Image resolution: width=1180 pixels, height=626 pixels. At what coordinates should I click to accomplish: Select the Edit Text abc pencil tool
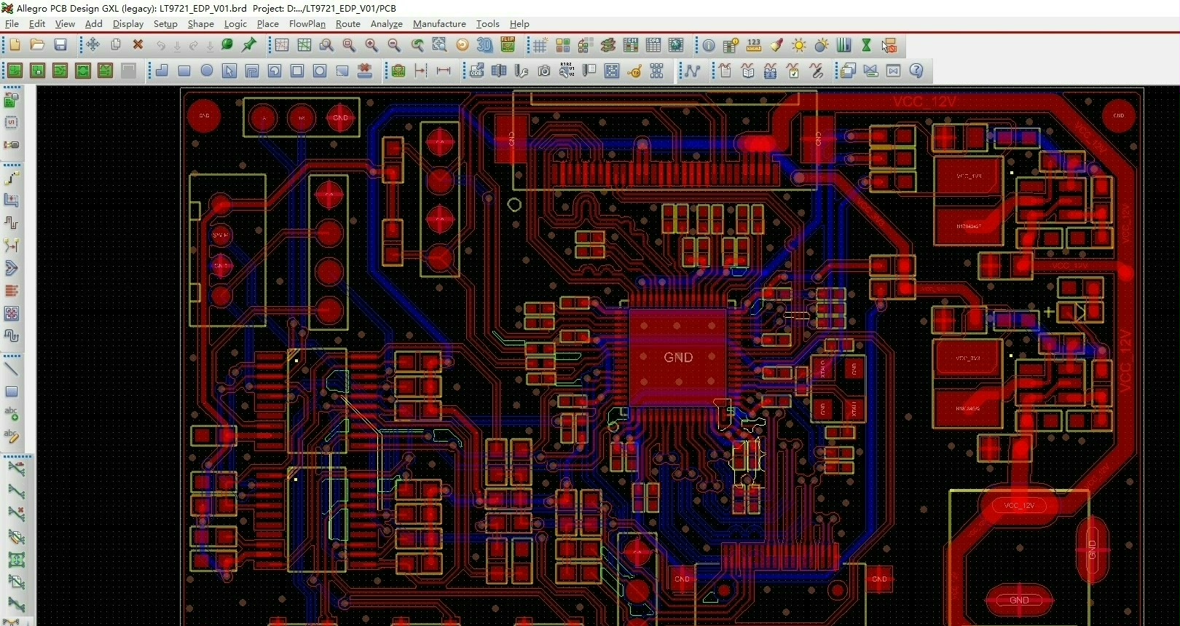pyautogui.click(x=12, y=437)
